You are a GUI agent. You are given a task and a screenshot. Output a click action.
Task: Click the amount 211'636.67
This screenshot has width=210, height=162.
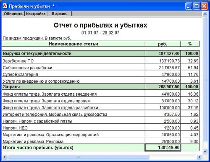(x=169, y=68)
